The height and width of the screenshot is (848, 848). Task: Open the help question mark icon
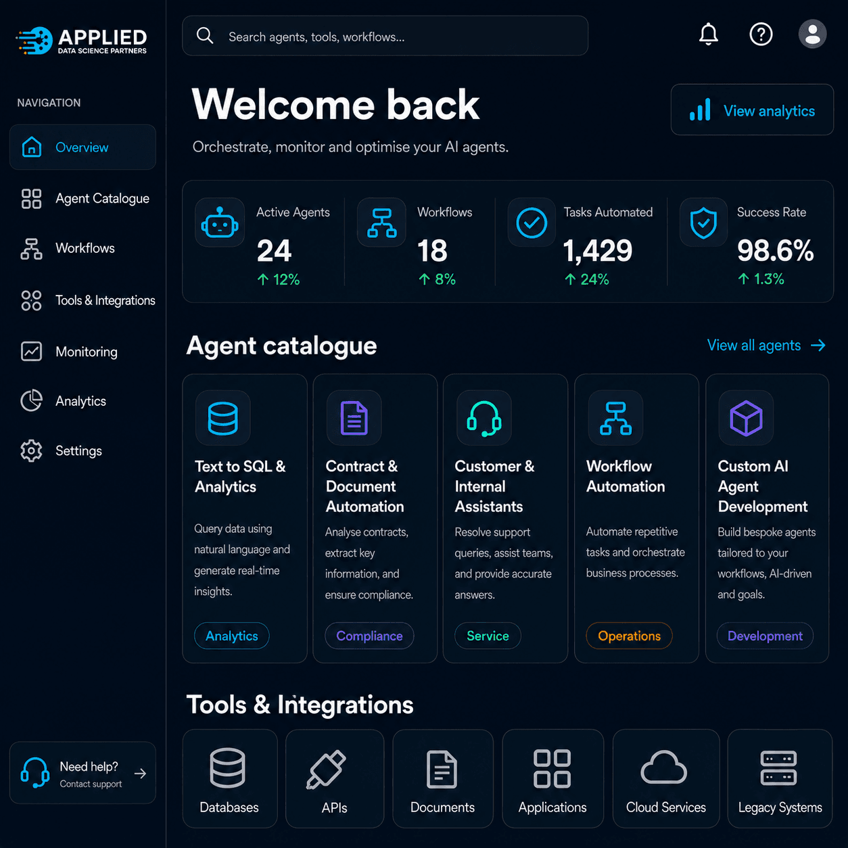[x=761, y=34]
